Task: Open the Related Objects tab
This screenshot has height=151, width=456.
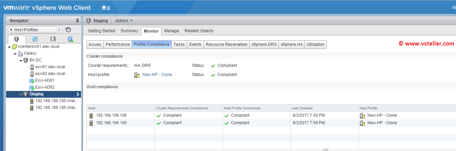Action: coord(199,31)
